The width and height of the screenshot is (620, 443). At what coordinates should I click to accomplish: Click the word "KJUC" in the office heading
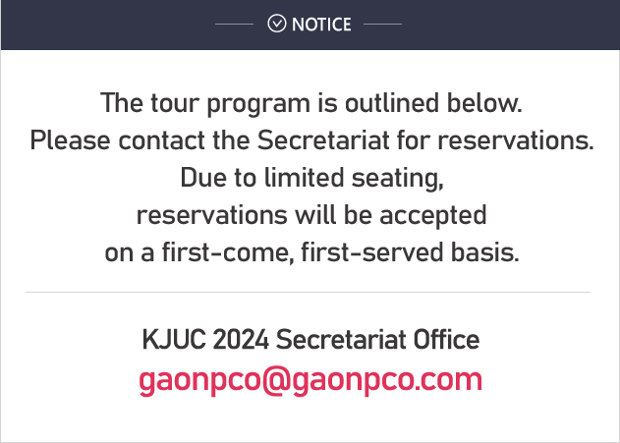[174, 340]
